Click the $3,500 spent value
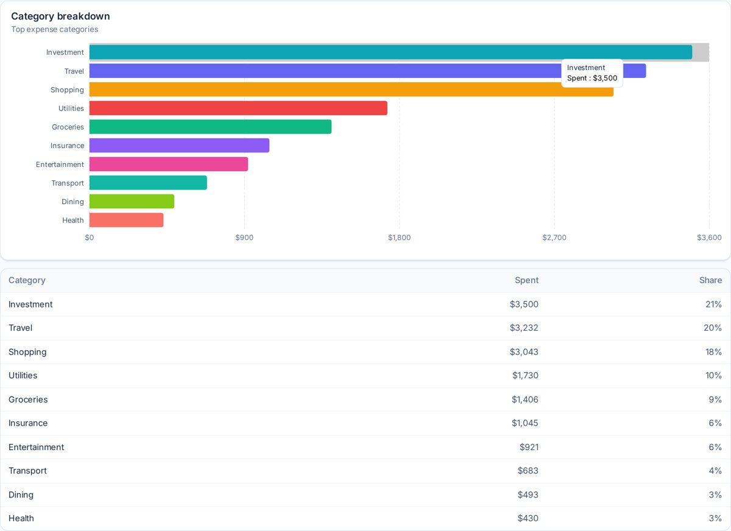 (524, 304)
